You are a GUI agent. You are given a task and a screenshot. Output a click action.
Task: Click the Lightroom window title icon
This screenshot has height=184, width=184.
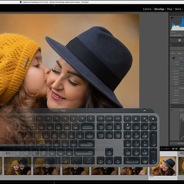tap(21, 2)
